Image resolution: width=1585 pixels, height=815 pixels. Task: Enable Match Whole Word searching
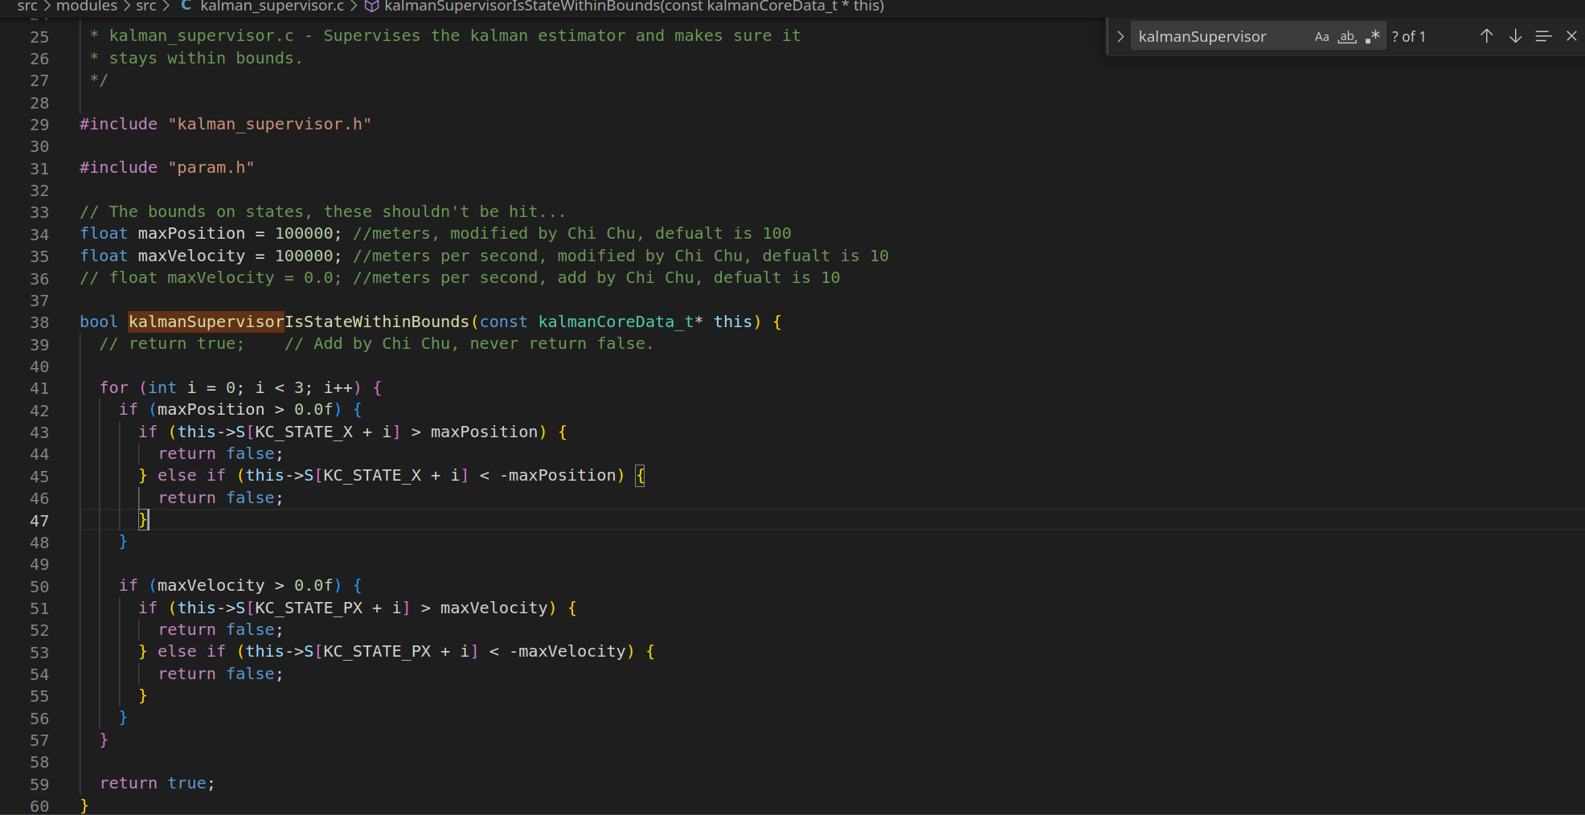pyautogui.click(x=1347, y=36)
